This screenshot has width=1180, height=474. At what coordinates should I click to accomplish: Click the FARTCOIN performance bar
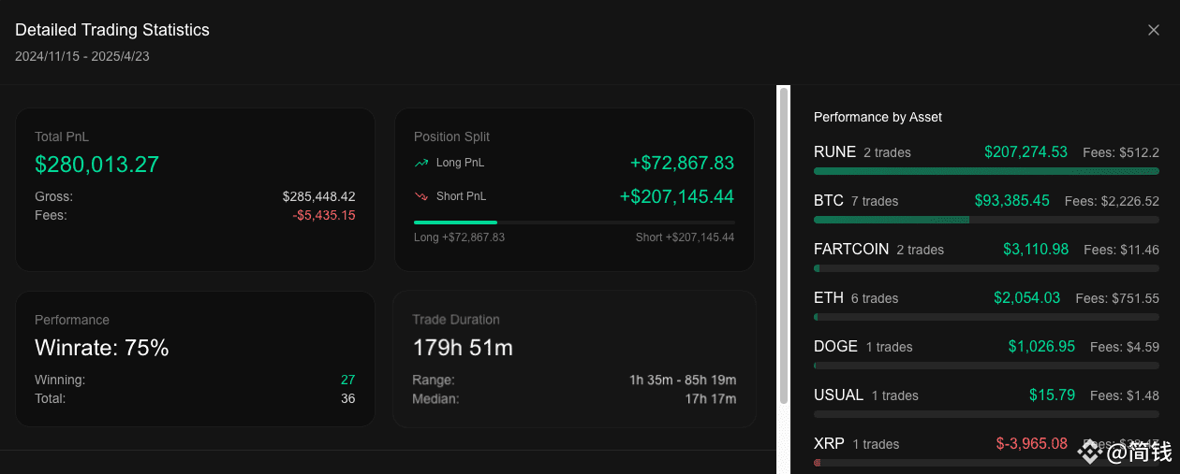(x=986, y=268)
